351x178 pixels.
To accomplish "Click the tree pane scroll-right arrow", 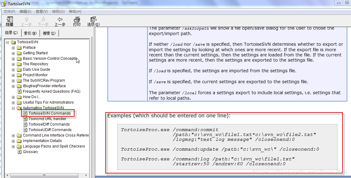I will 86,175.
